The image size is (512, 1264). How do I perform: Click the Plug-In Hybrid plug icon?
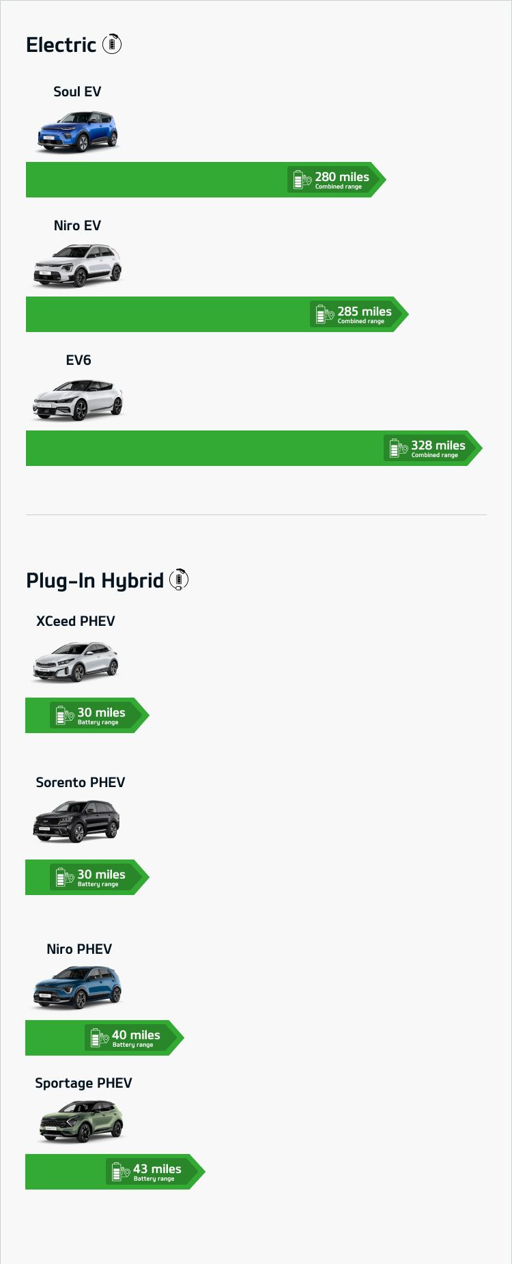(x=179, y=579)
